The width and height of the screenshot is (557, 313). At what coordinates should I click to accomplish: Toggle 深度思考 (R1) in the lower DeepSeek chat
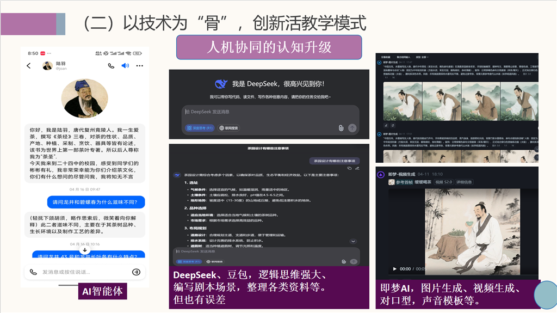coord(189,261)
